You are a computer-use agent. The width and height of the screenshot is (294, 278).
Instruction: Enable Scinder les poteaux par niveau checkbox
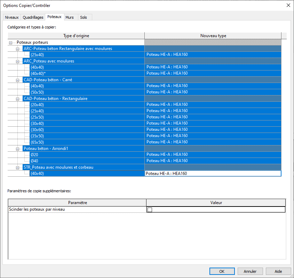coord(150,210)
